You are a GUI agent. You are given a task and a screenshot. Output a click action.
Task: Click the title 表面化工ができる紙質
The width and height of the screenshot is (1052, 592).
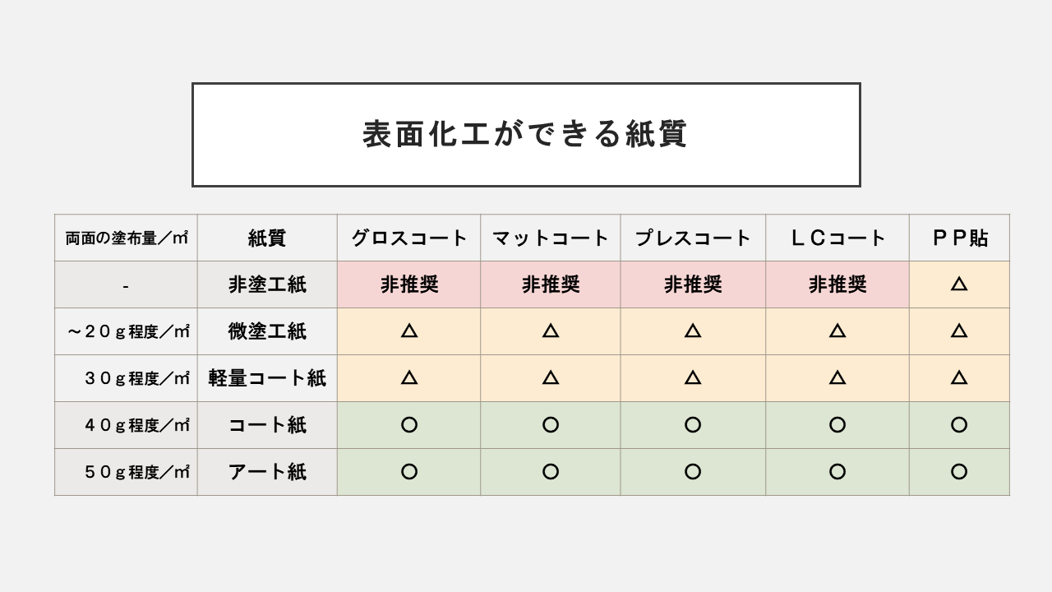[525, 134]
